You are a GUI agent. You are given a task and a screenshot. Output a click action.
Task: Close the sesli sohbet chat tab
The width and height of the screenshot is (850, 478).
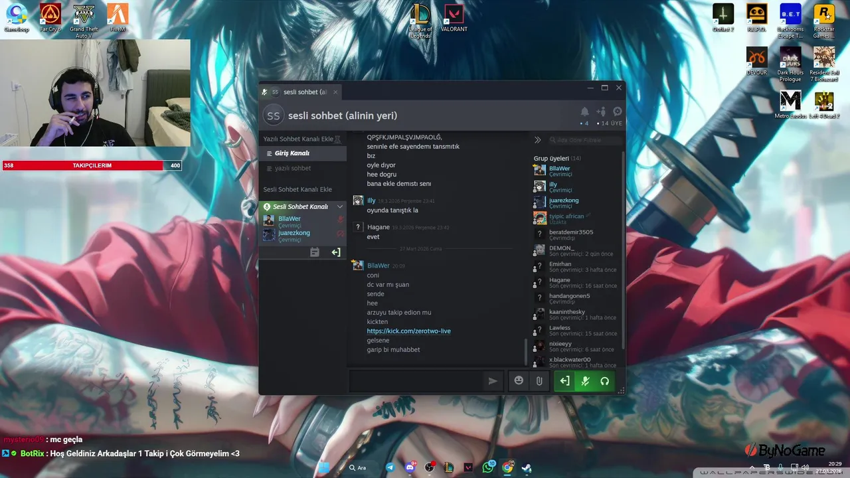point(335,92)
